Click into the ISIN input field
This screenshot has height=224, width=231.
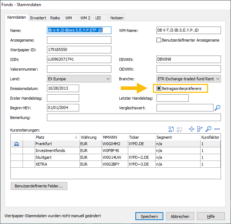[x=79, y=59]
